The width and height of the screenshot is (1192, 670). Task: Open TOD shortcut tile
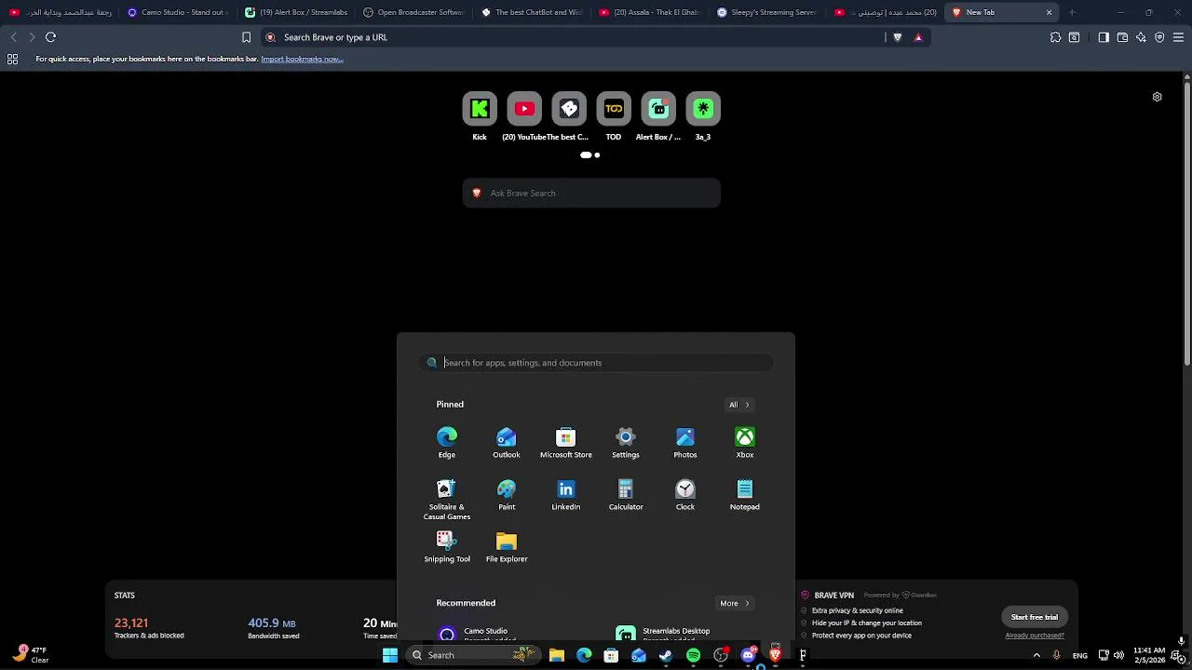click(x=614, y=109)
